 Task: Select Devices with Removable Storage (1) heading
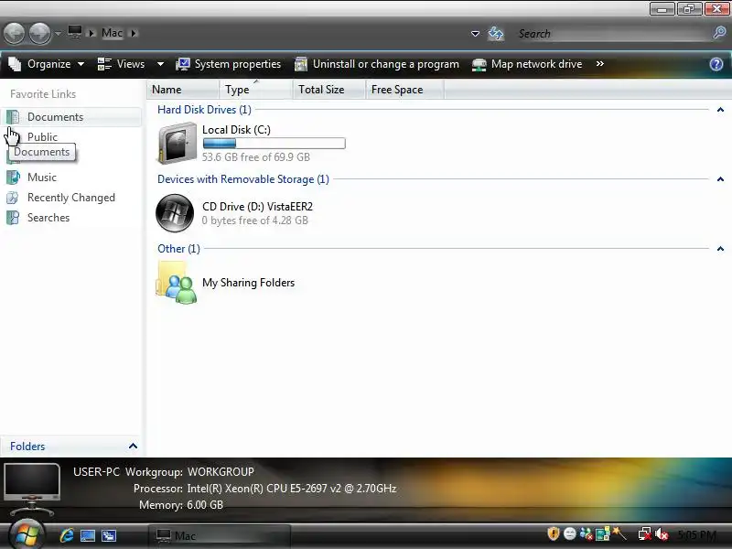pyautogui.click(x=243, y=179)
